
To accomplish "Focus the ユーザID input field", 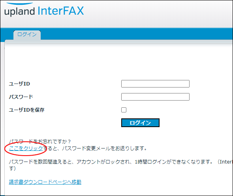I will click(x=155, y=84).
